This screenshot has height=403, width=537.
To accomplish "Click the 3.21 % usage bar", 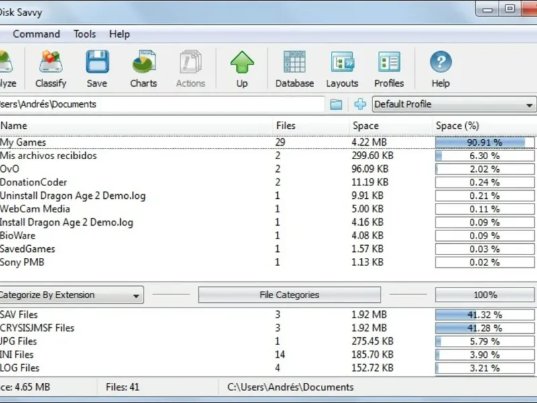I will (485, 368).
